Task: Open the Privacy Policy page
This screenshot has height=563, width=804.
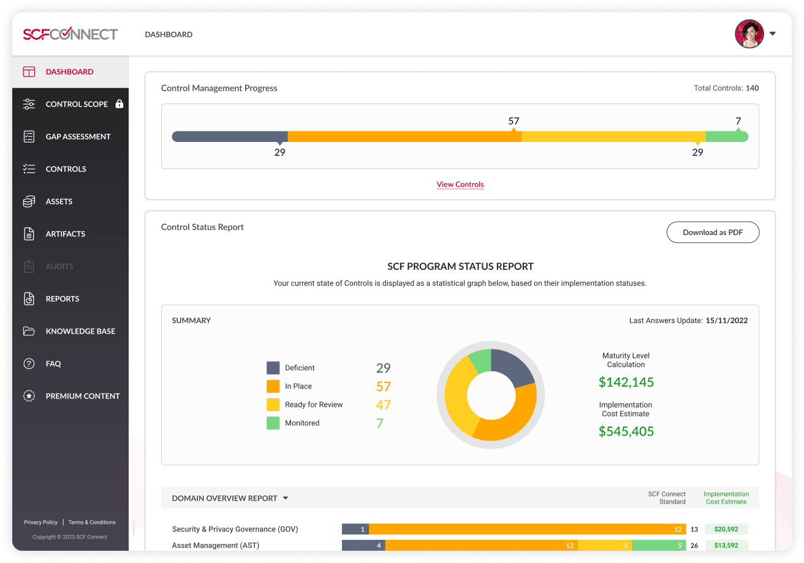Action: click(x=40, y=522)
